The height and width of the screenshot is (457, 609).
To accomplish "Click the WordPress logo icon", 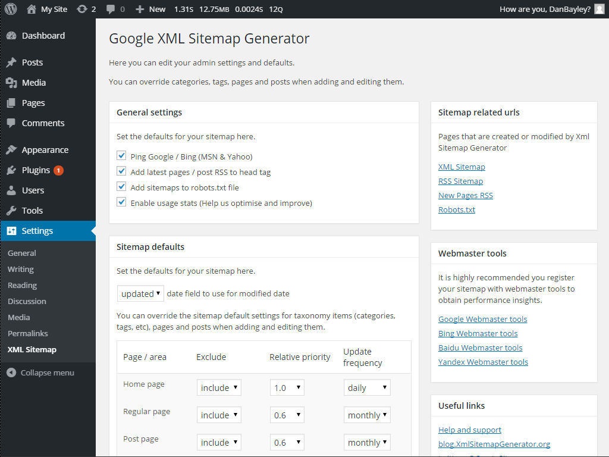I will 11,9.
